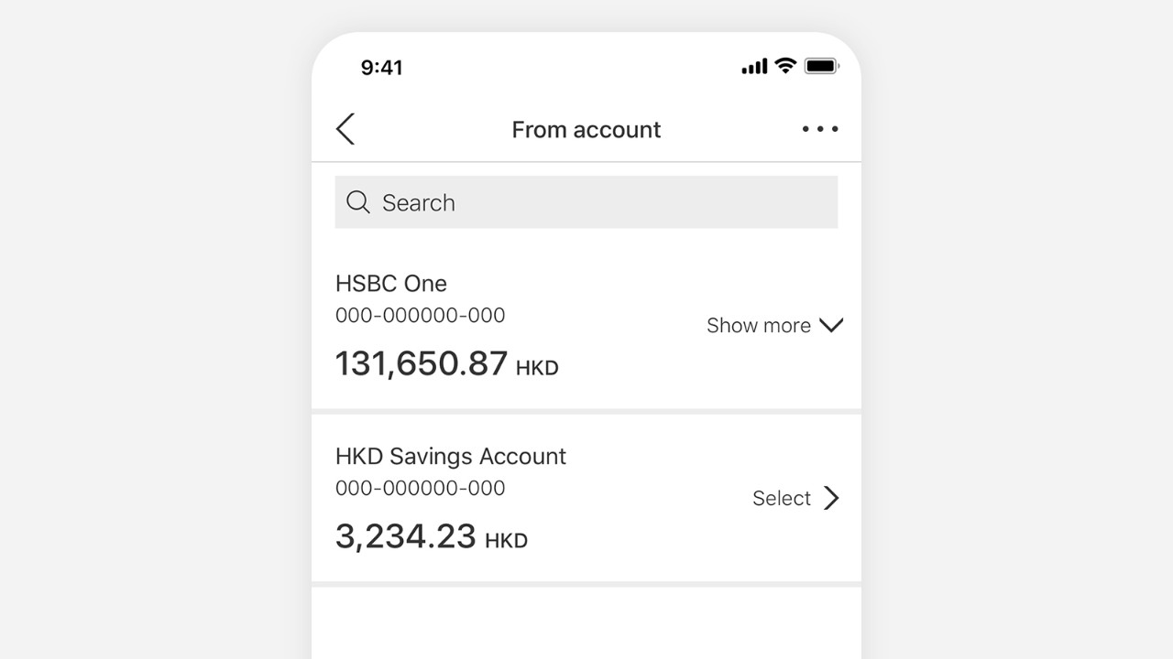
Task: Click the 3,234.23 HKD balance
Action: tap(432, 536)
